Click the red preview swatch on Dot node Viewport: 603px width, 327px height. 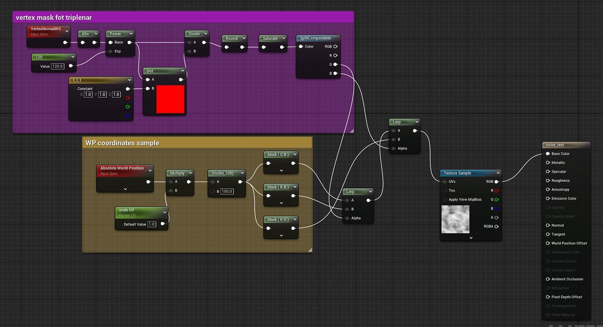(x=170, y=99)
